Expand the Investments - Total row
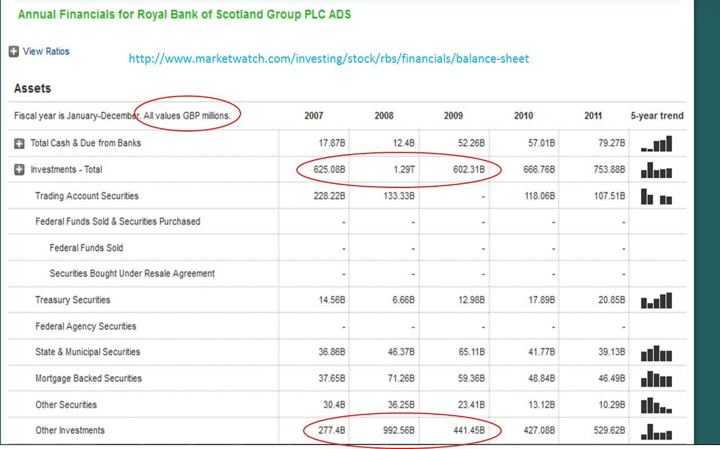Screen dimensions: 720x449 [x=19, y=170]
